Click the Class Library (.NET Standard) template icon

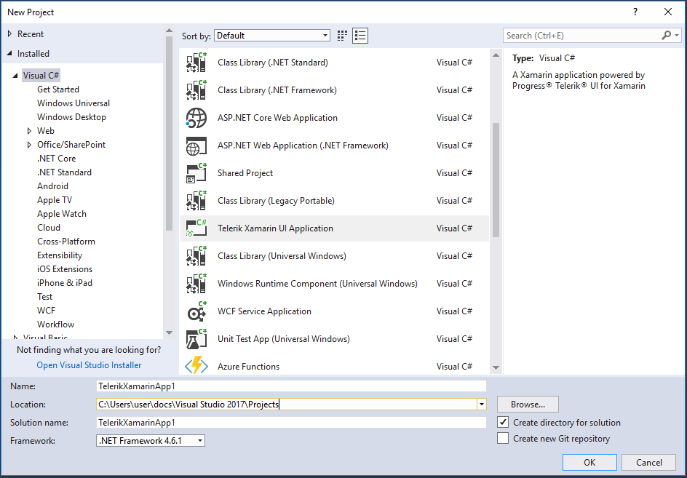pos(196,63)
